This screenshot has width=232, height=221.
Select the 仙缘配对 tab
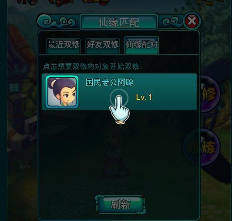click(141, 45)
